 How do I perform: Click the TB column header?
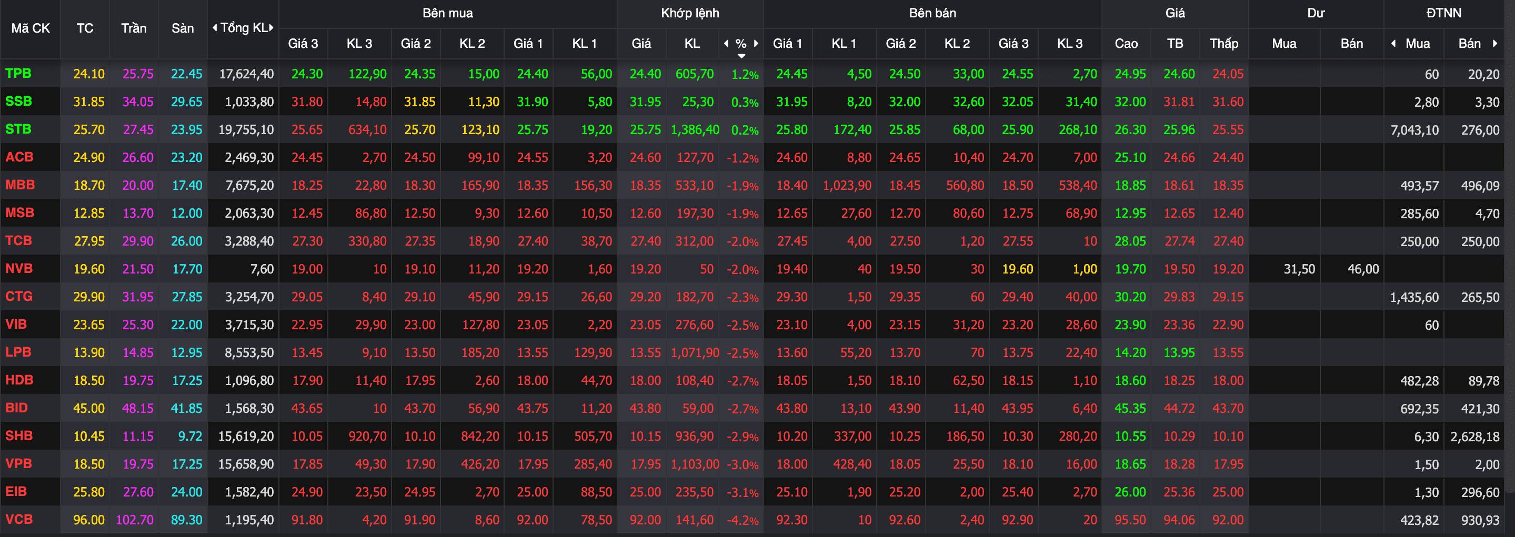click(1175, 44)
